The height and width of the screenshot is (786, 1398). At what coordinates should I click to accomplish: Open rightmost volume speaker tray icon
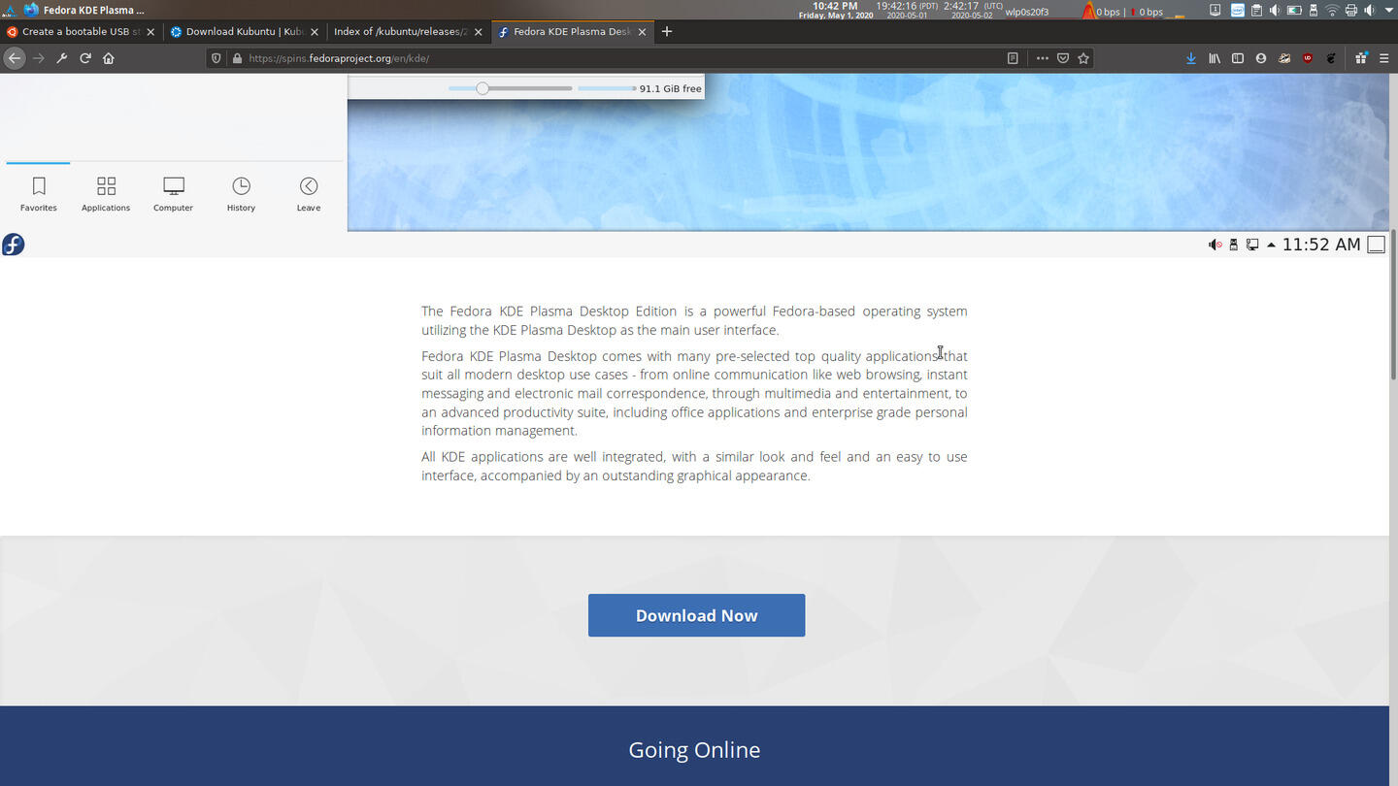(1369, 10)
